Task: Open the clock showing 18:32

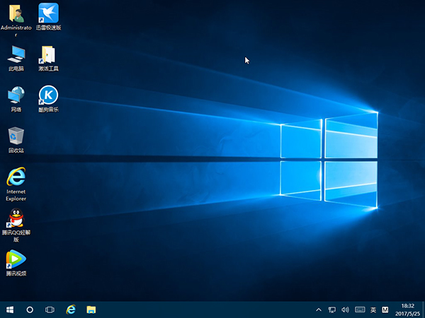Action: [x=408, y=310]
